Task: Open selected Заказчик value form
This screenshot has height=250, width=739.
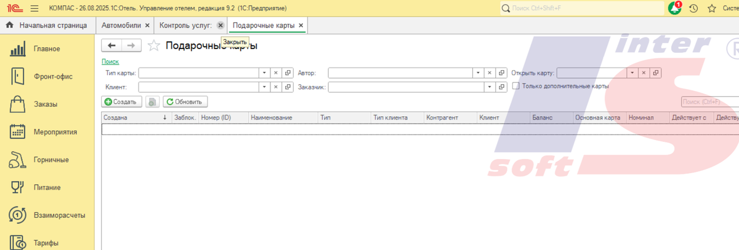Action: click(x=501, y=87)
